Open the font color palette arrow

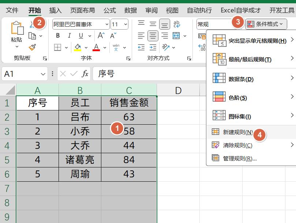[x=105, y=48]
